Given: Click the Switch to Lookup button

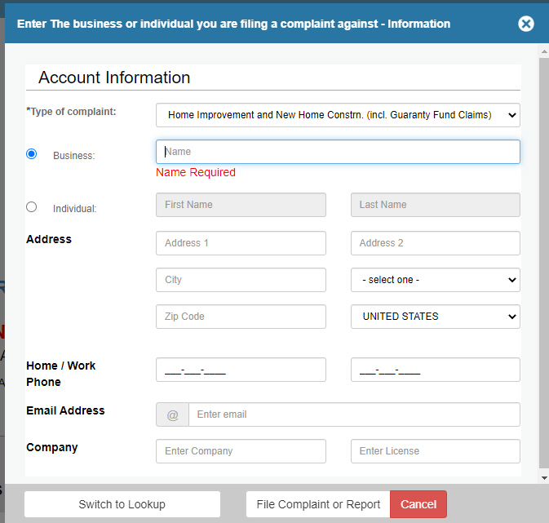Looking at the screenshot, I should pyautogui.click(x=122, y=504).
